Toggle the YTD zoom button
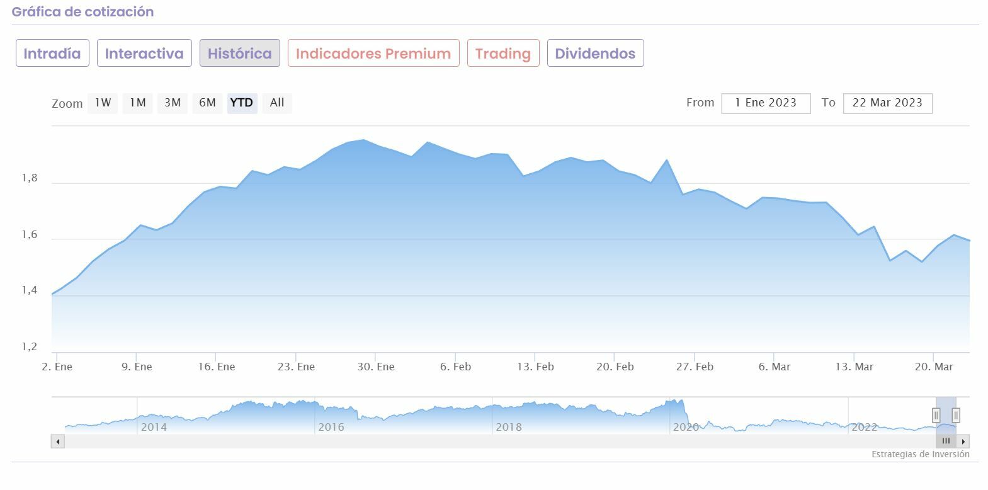Screen dimensions: 988x490 (x=242, y=103)
